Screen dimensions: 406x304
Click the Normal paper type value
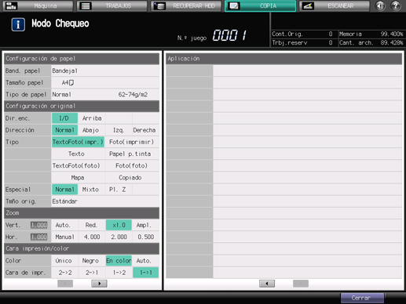[x=61, y=95]
